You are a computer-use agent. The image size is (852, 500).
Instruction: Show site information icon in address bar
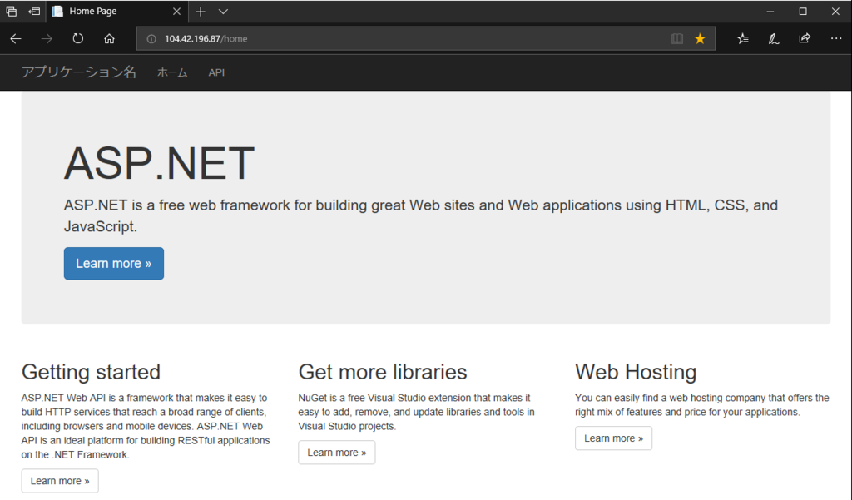point(151,38)
